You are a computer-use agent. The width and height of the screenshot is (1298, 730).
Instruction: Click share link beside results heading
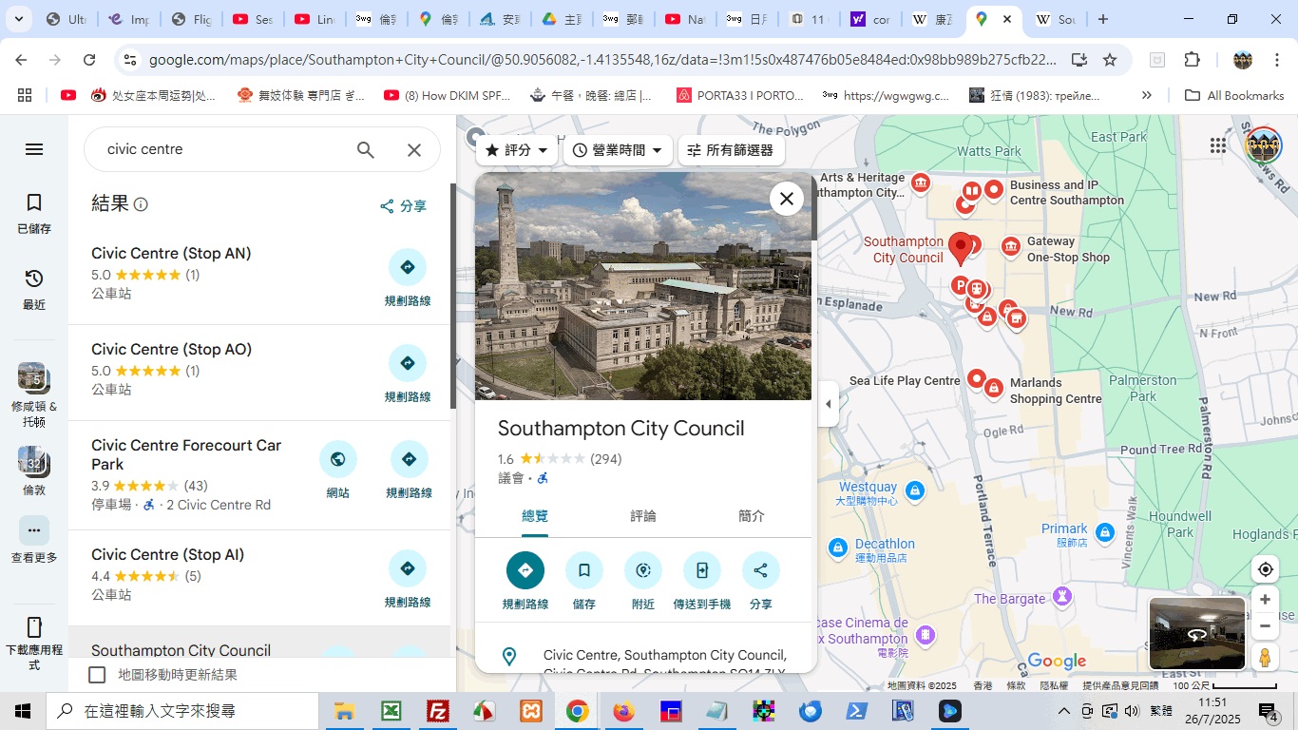tap(403, 206)
